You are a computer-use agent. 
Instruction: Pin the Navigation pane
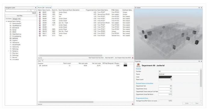click(x=36, y=8)
